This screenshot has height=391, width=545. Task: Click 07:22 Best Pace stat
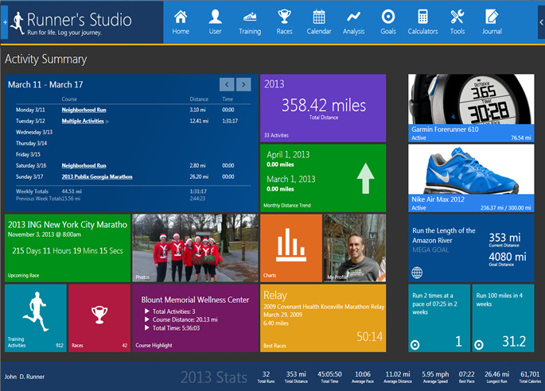[x=466, y=377]
